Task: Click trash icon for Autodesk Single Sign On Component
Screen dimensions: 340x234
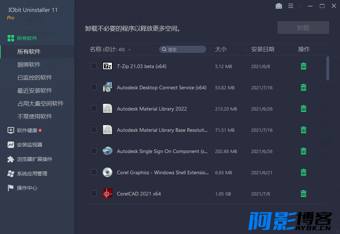Action: 303,151
